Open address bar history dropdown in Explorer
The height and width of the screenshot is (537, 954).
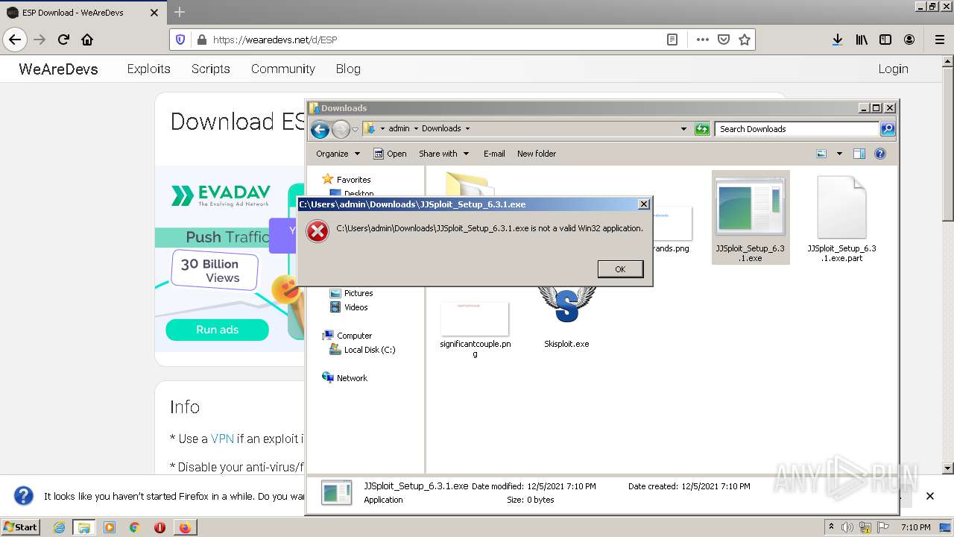[683, 129]
